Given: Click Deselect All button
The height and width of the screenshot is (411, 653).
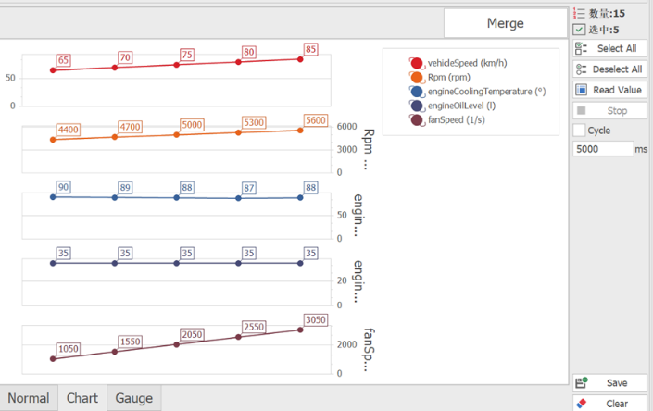Looking at the screenshot, I should [609, 69].
